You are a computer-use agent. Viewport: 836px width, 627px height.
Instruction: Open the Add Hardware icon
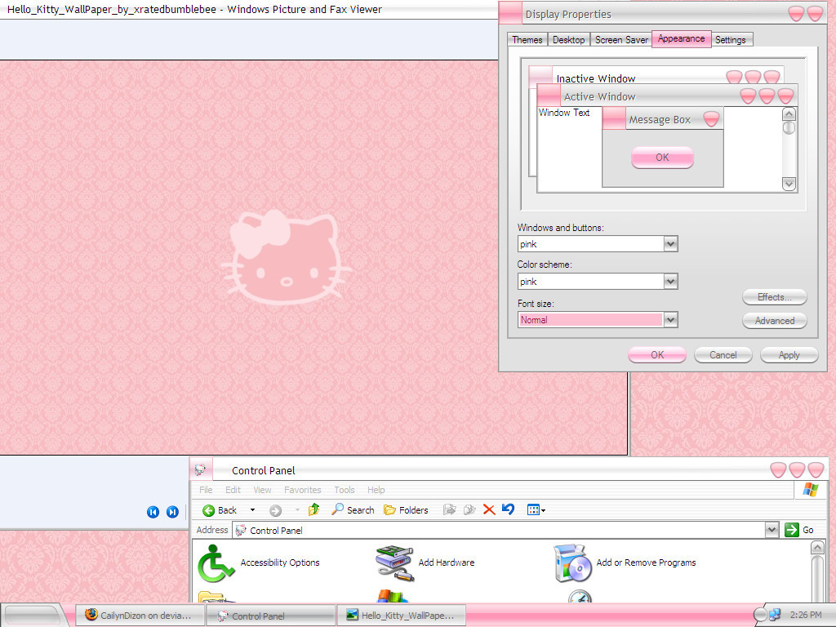coord(394,563)
